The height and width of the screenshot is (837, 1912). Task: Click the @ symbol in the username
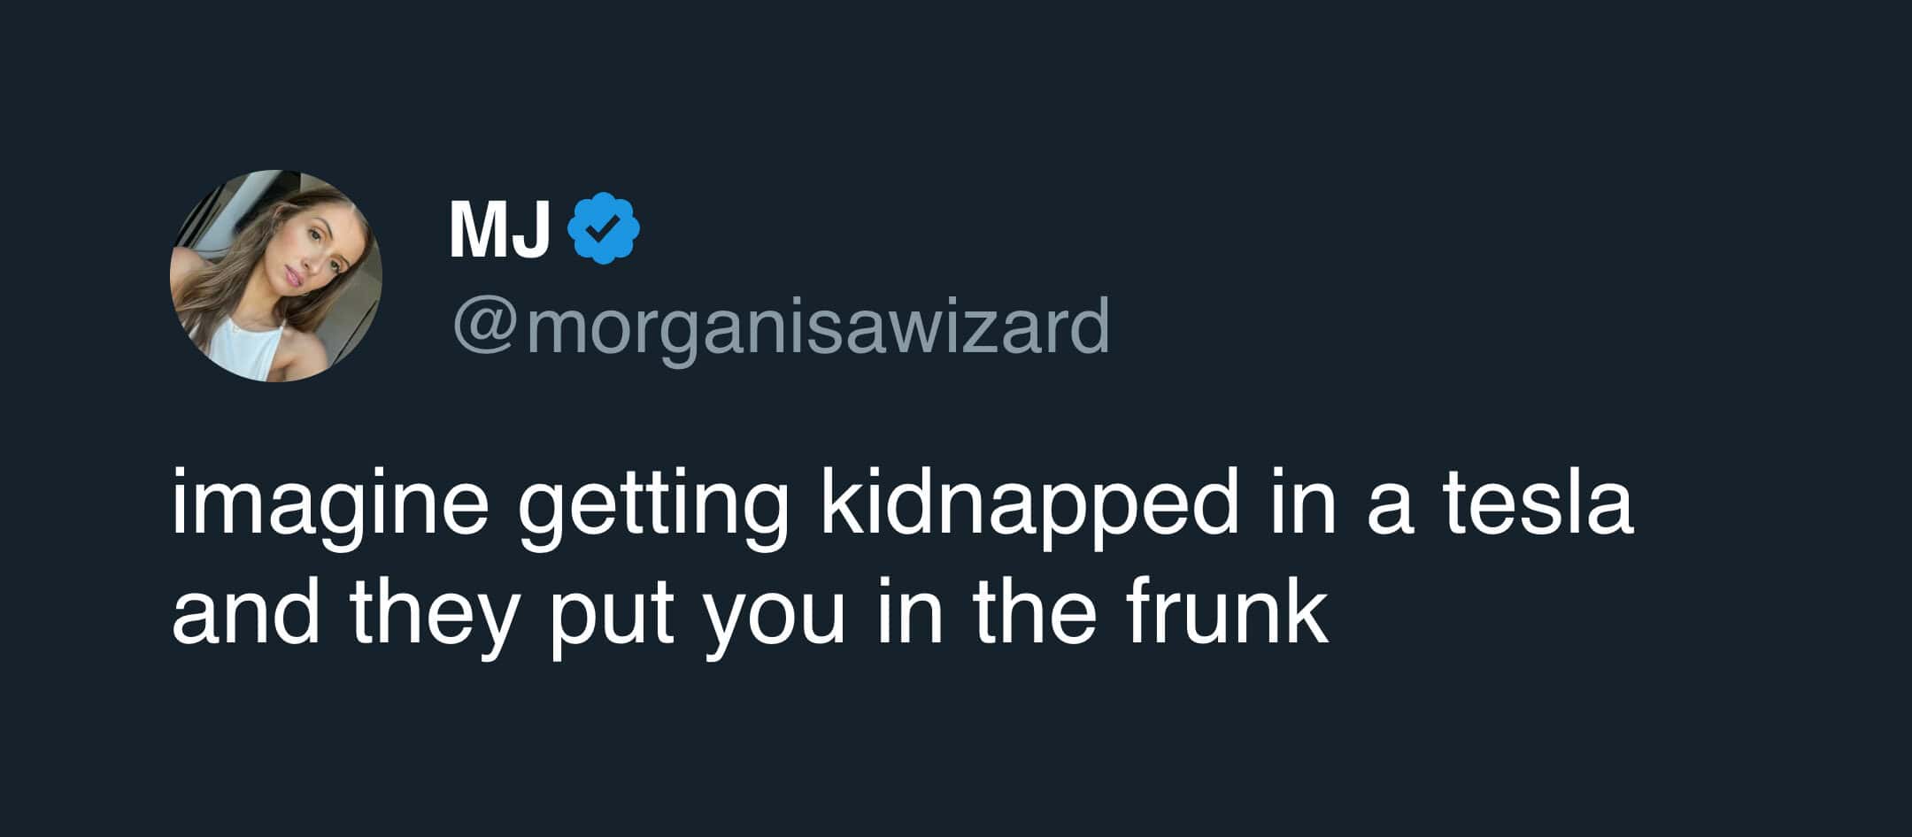[488, 326]
